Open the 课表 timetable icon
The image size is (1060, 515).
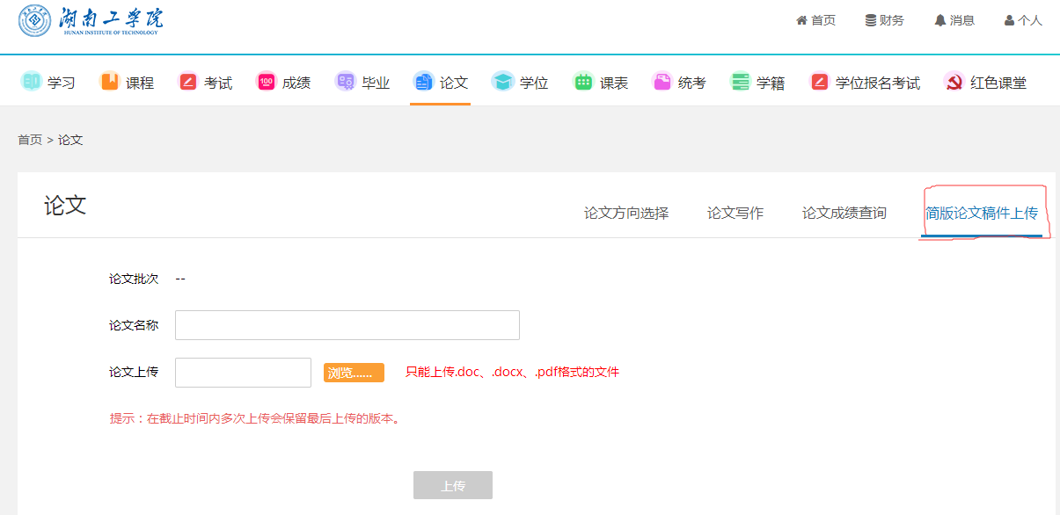(583, 82)
